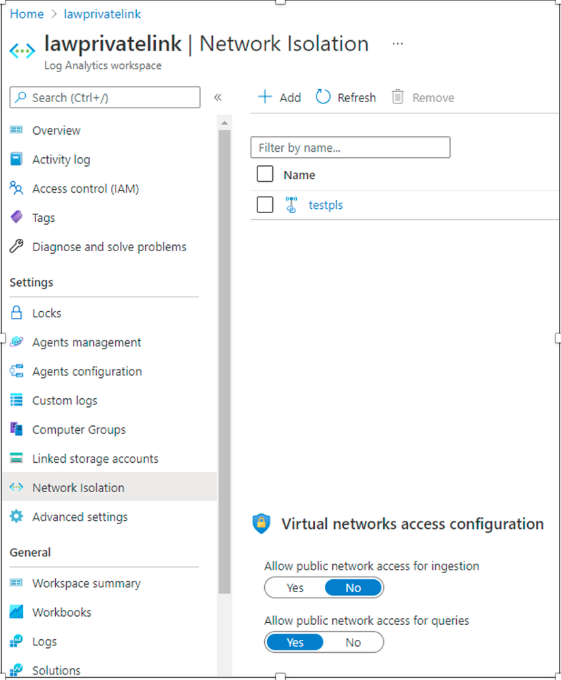The image size is (561, 680).
Task: Click the Remove button label
Action: 434,97
